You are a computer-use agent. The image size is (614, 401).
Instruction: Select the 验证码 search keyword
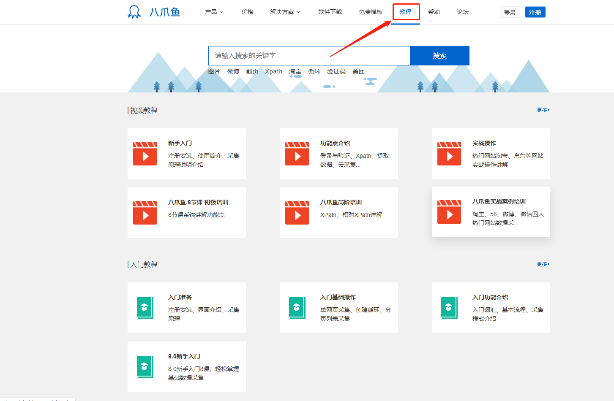[x=336, y=71]
